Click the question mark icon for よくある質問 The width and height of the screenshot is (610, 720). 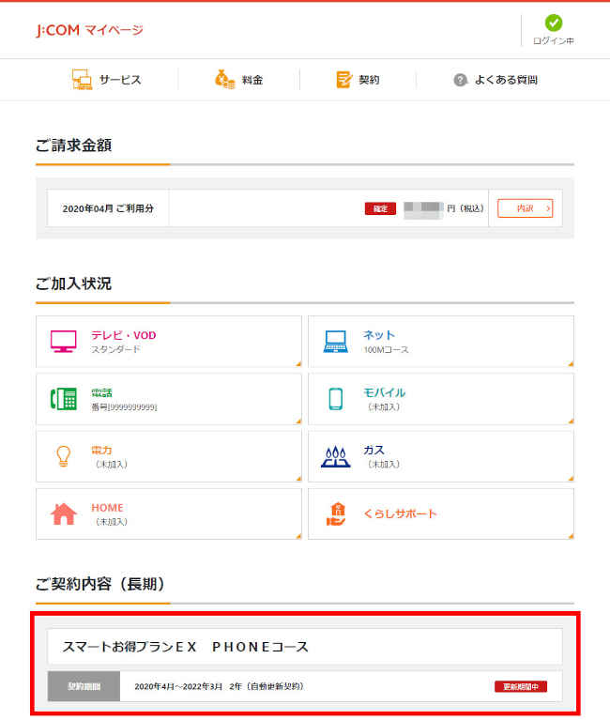(460, 80)
